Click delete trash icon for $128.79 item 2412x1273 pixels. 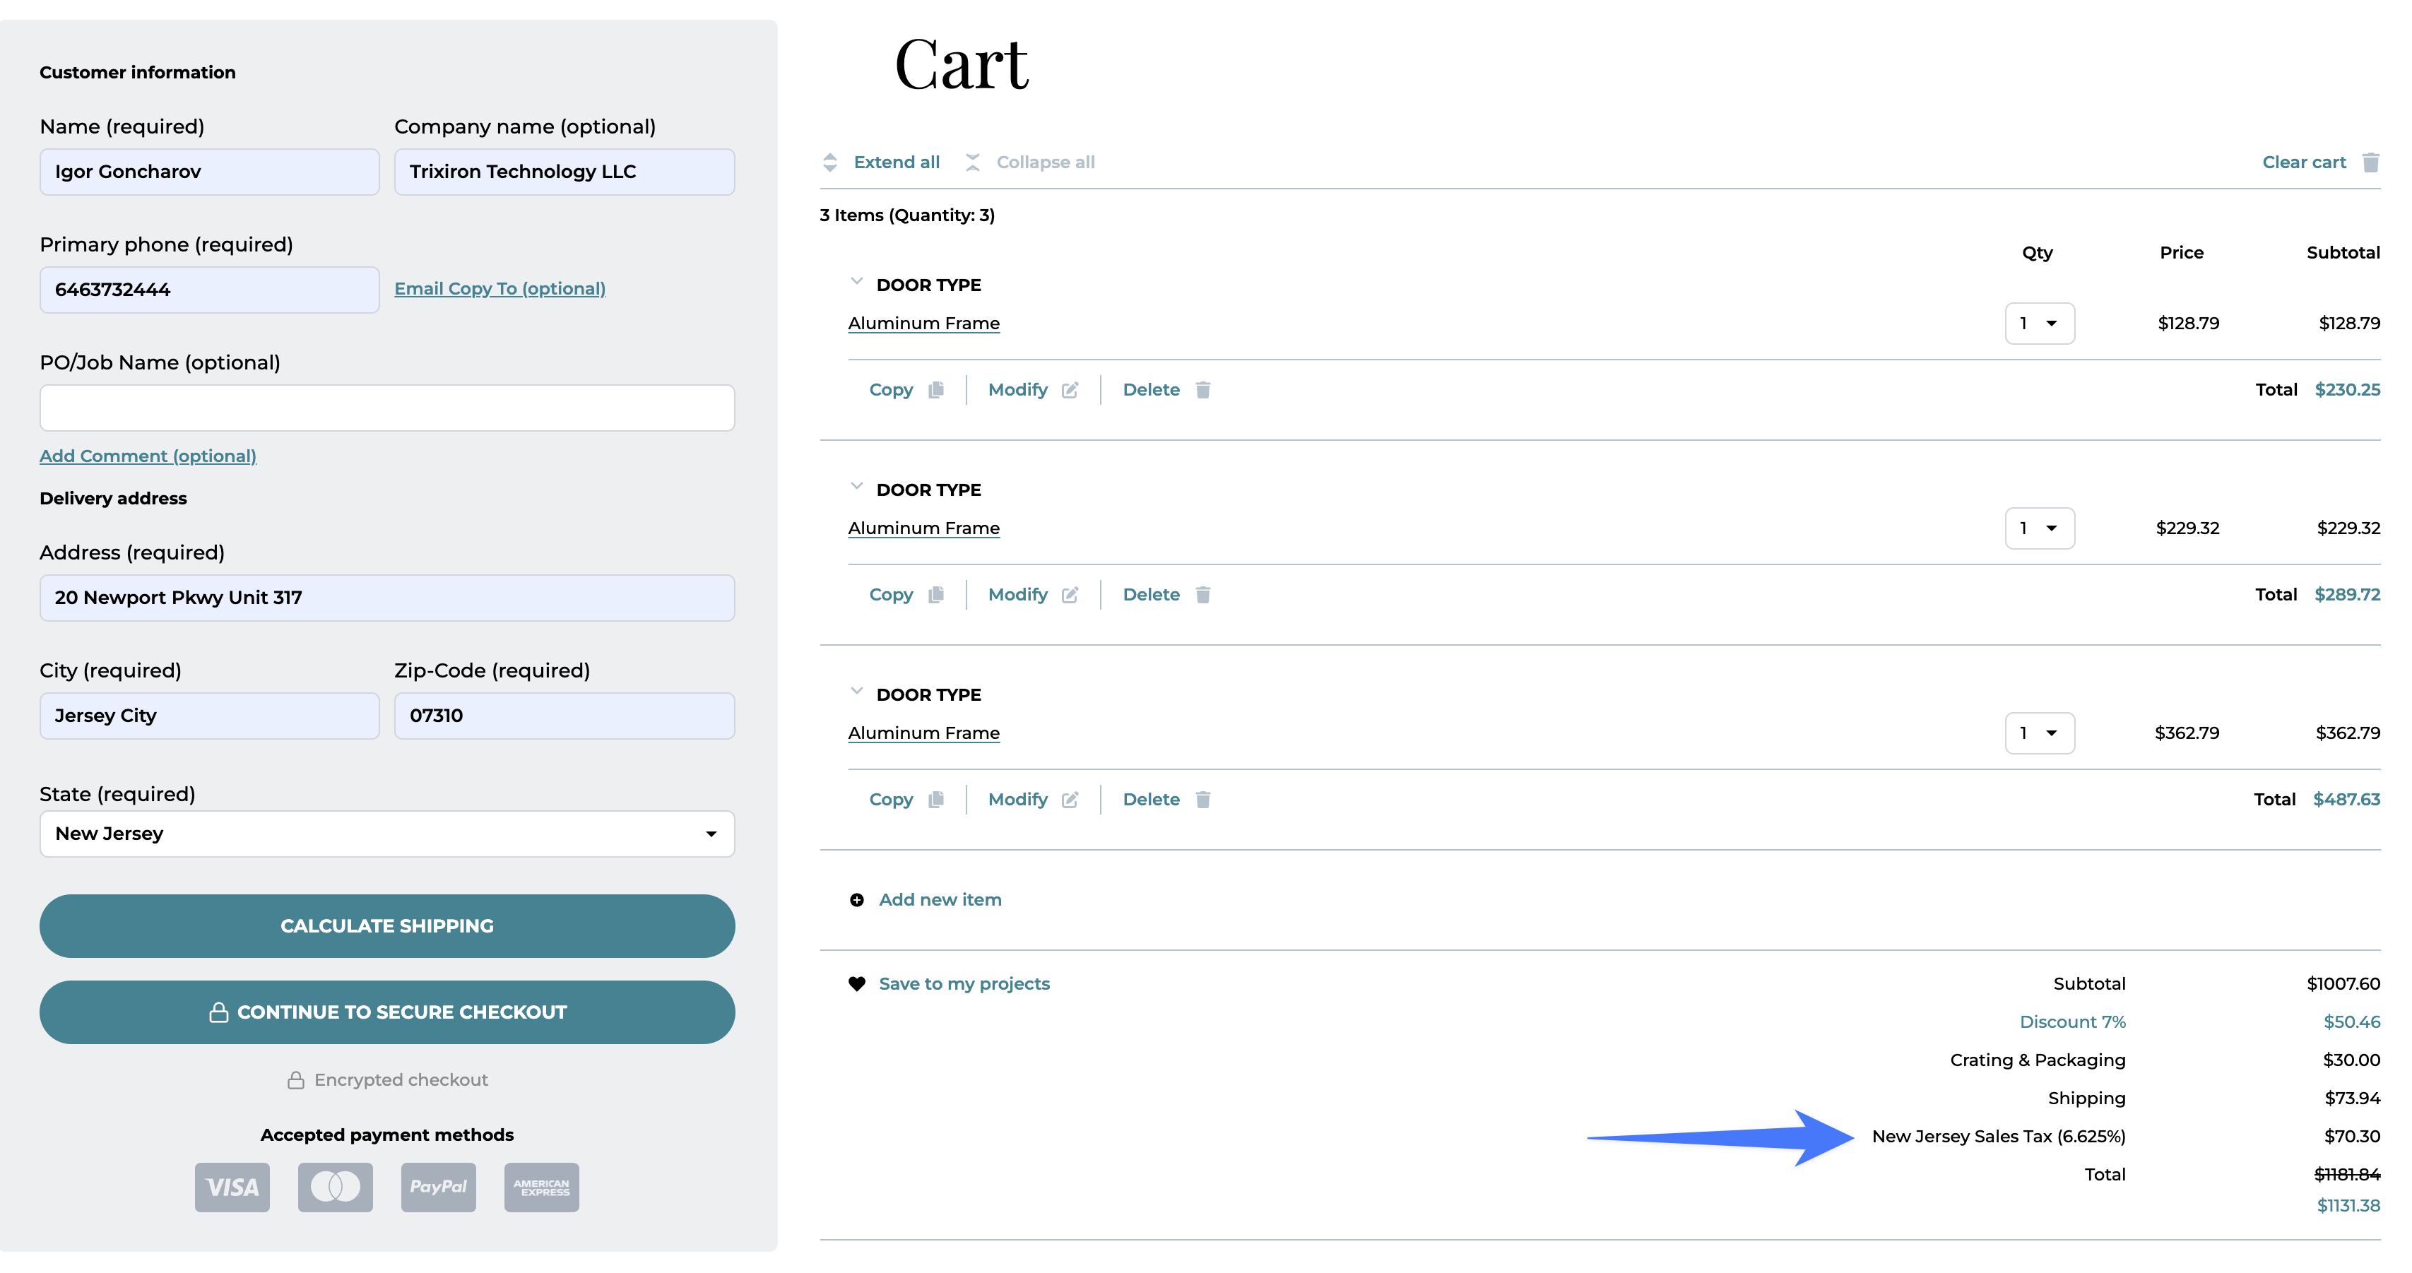coord(1203,389)
